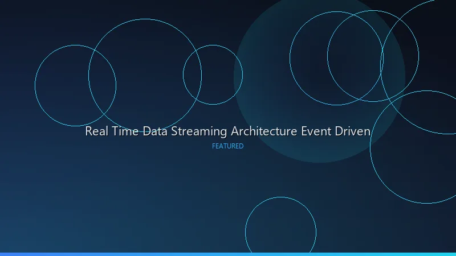Click the overlap of the two upper-right circles
This screenshot has height=256, width=456.
(x=355, y=57)
